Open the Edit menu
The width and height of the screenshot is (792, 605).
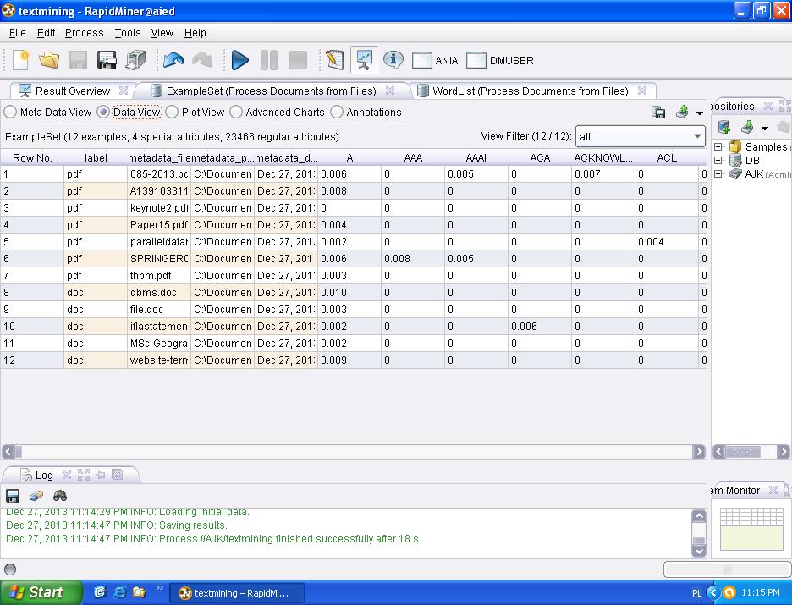pos(46,33)
